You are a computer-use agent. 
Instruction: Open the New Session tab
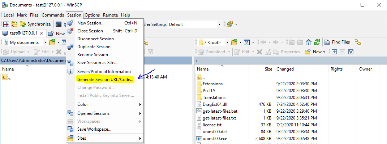(x=56, y=34)
